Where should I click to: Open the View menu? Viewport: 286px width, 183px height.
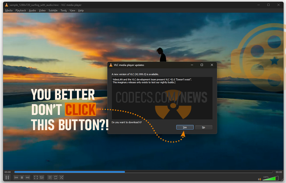click(72, 10)
